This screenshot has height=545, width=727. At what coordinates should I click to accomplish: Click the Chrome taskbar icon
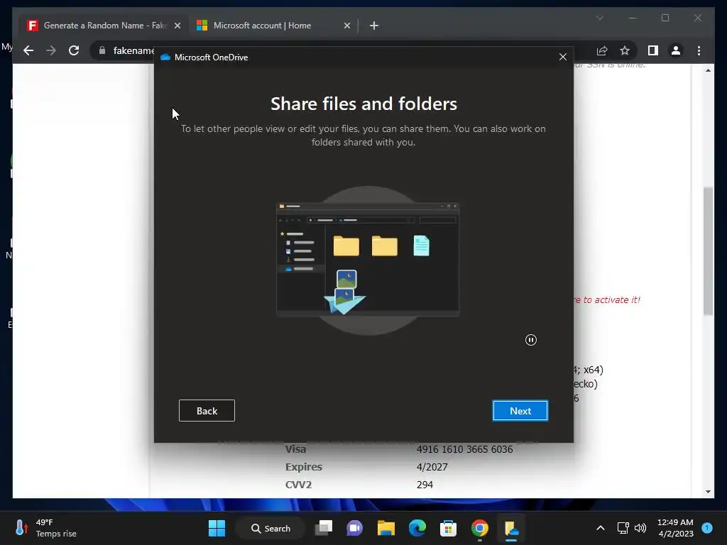pos(479,528)
